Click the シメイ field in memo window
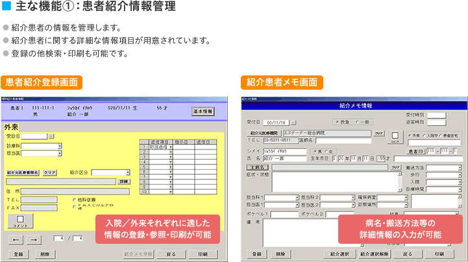The width and height of the screenshot is (468, 262). pyautogui.click(x=284, y=151)
